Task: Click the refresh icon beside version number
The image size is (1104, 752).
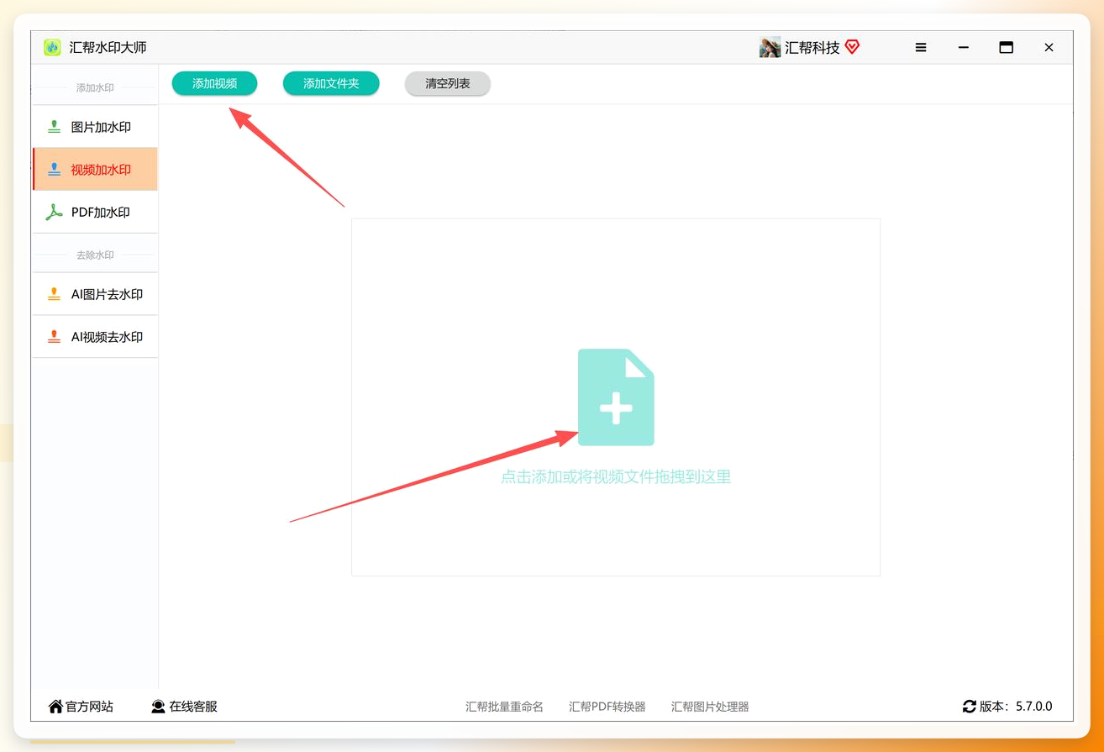Action: [970, 707]
